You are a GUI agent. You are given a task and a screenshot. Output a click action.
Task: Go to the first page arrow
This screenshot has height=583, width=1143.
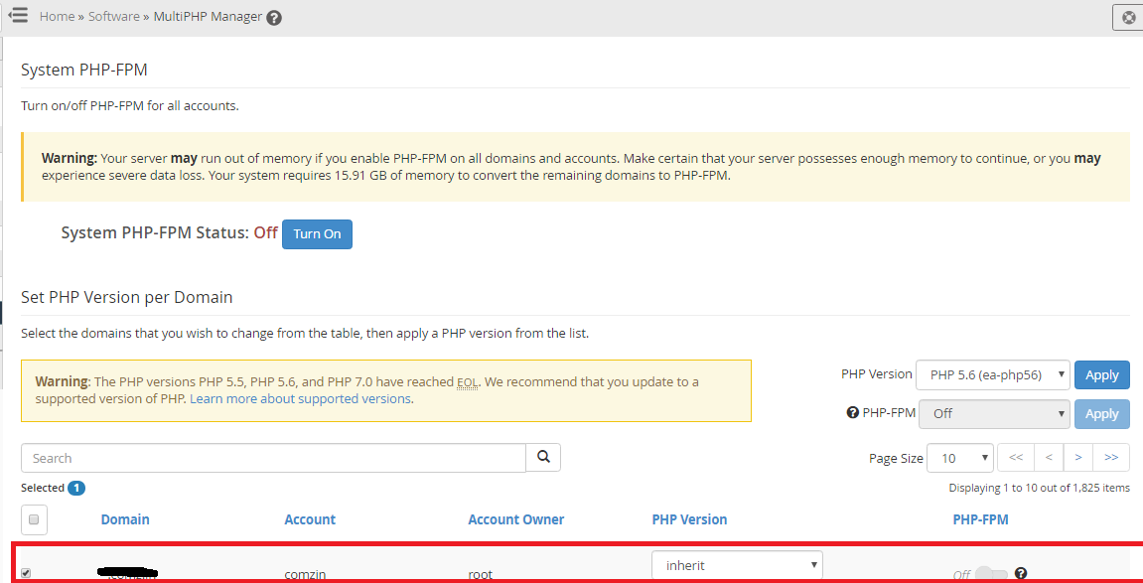[1015, 457]
